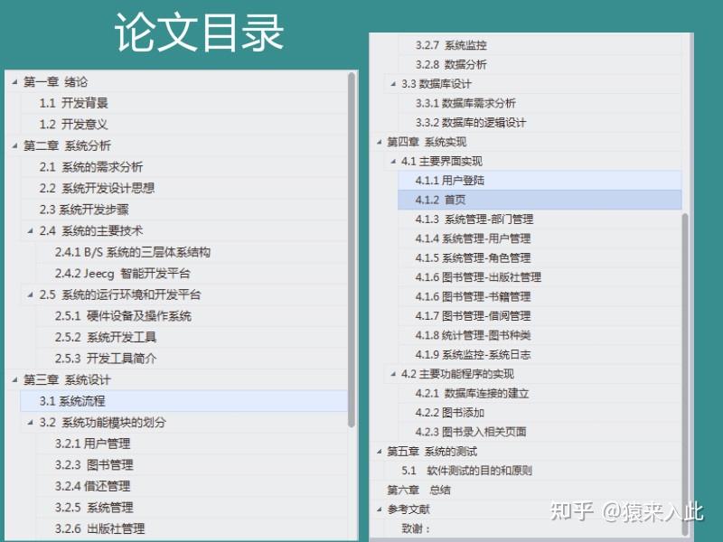Click 第三章 系统设计 chapter title
The image size is (723, 542).
coord(67,379)
